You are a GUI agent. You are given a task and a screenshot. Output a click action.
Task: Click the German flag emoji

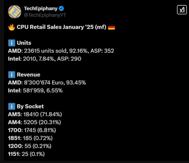click(x=112, y=27)
